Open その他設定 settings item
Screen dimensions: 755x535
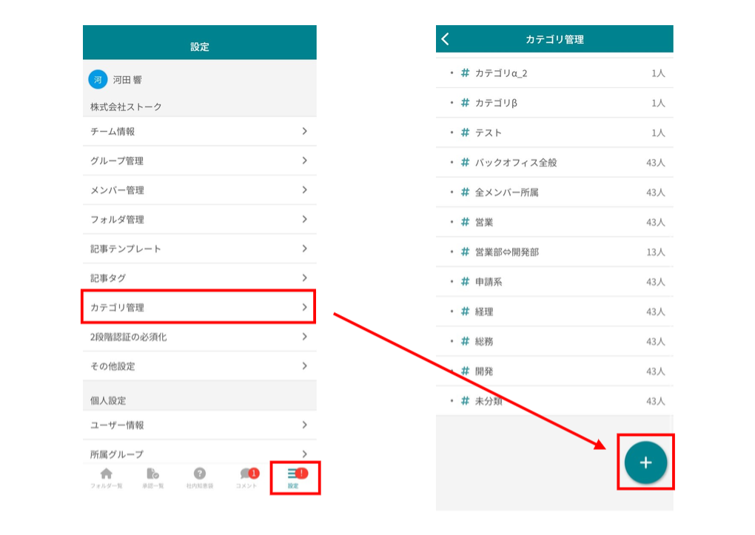[199, 366]
